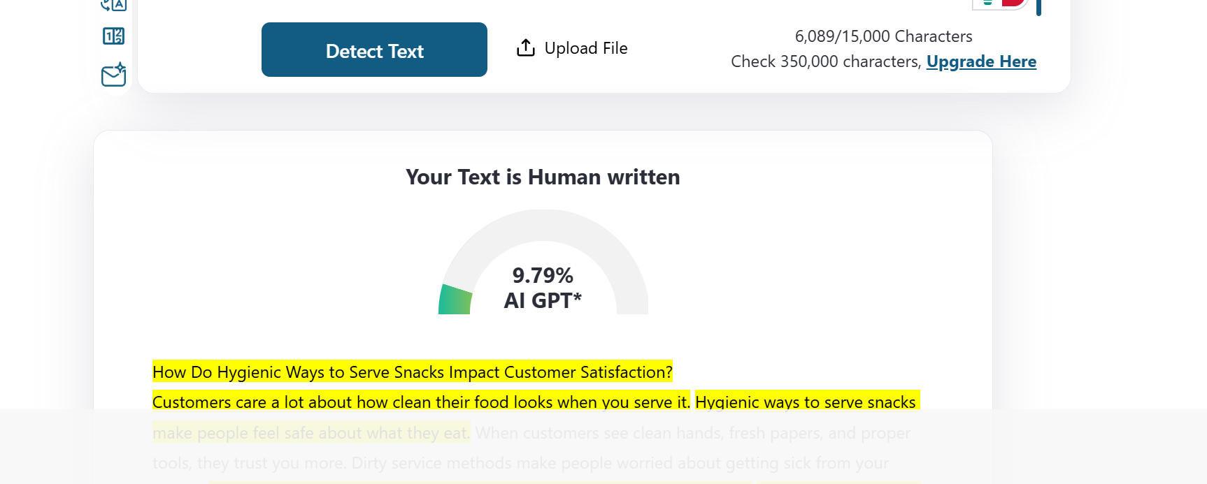Image resolution: width=1207 pixels, height=484 pixels.
Task: Click the Detect Text button
Action: 374,50
